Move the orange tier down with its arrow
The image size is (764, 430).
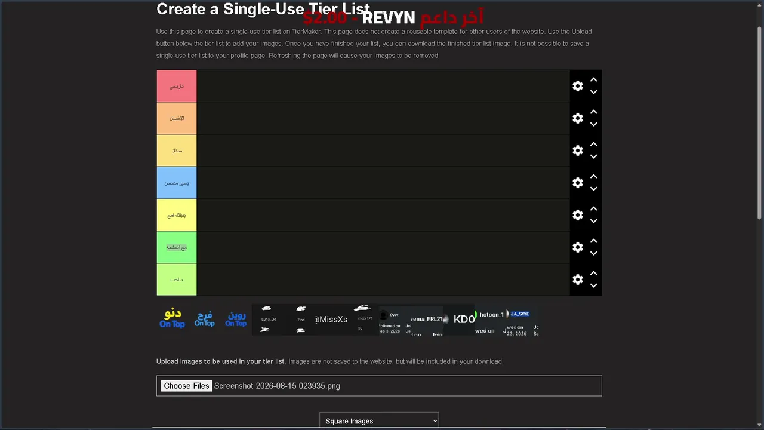point(593,125)
